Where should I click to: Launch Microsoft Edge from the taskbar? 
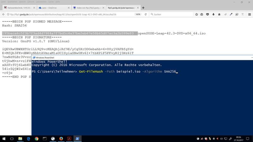point(28,139)
